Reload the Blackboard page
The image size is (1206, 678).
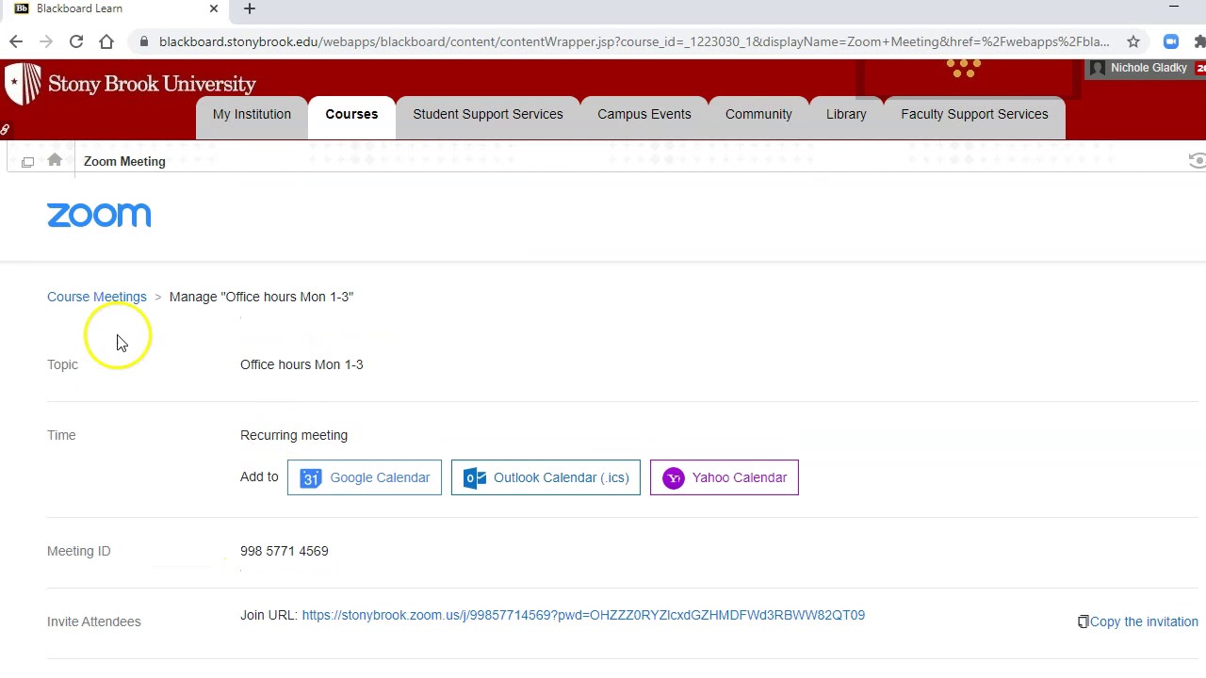click(x=76, y=41)
